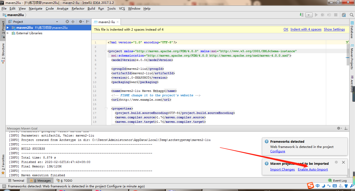The width and height of the screenshot is (355, 191).
Task: Hide the Project tool window
Action: (88, 22)
